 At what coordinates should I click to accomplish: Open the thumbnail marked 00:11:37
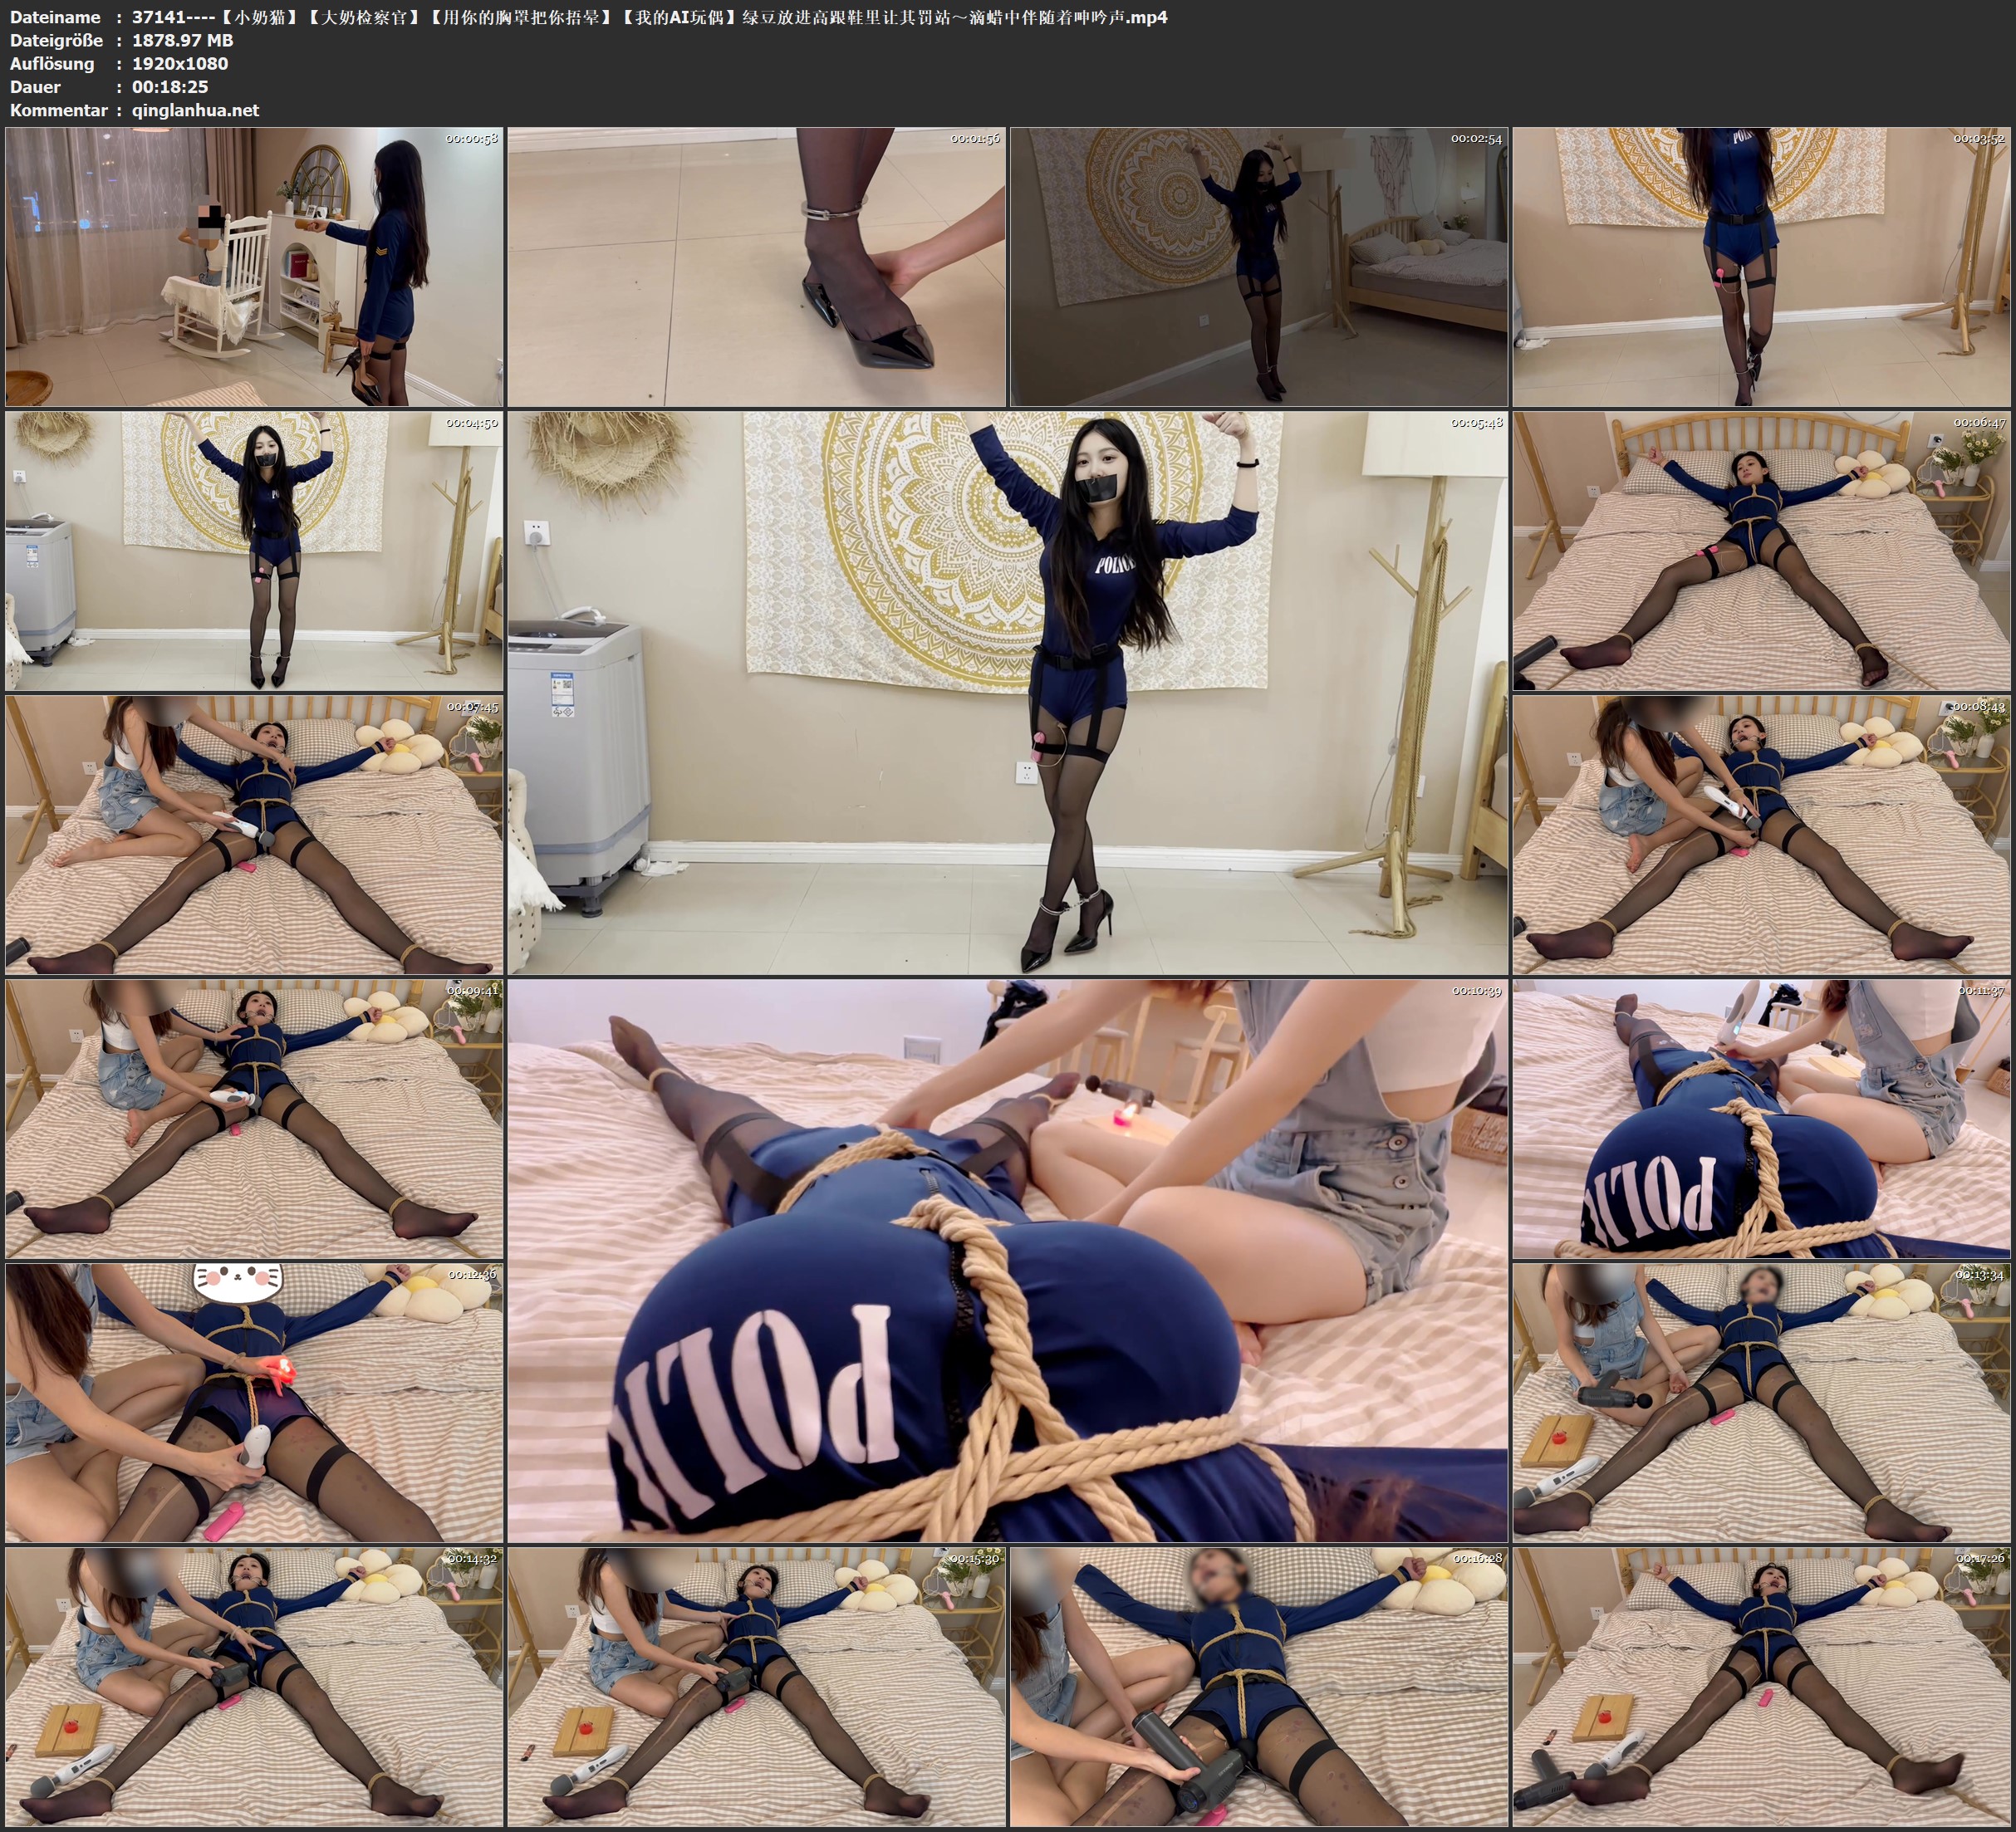coord(1761,1118)
